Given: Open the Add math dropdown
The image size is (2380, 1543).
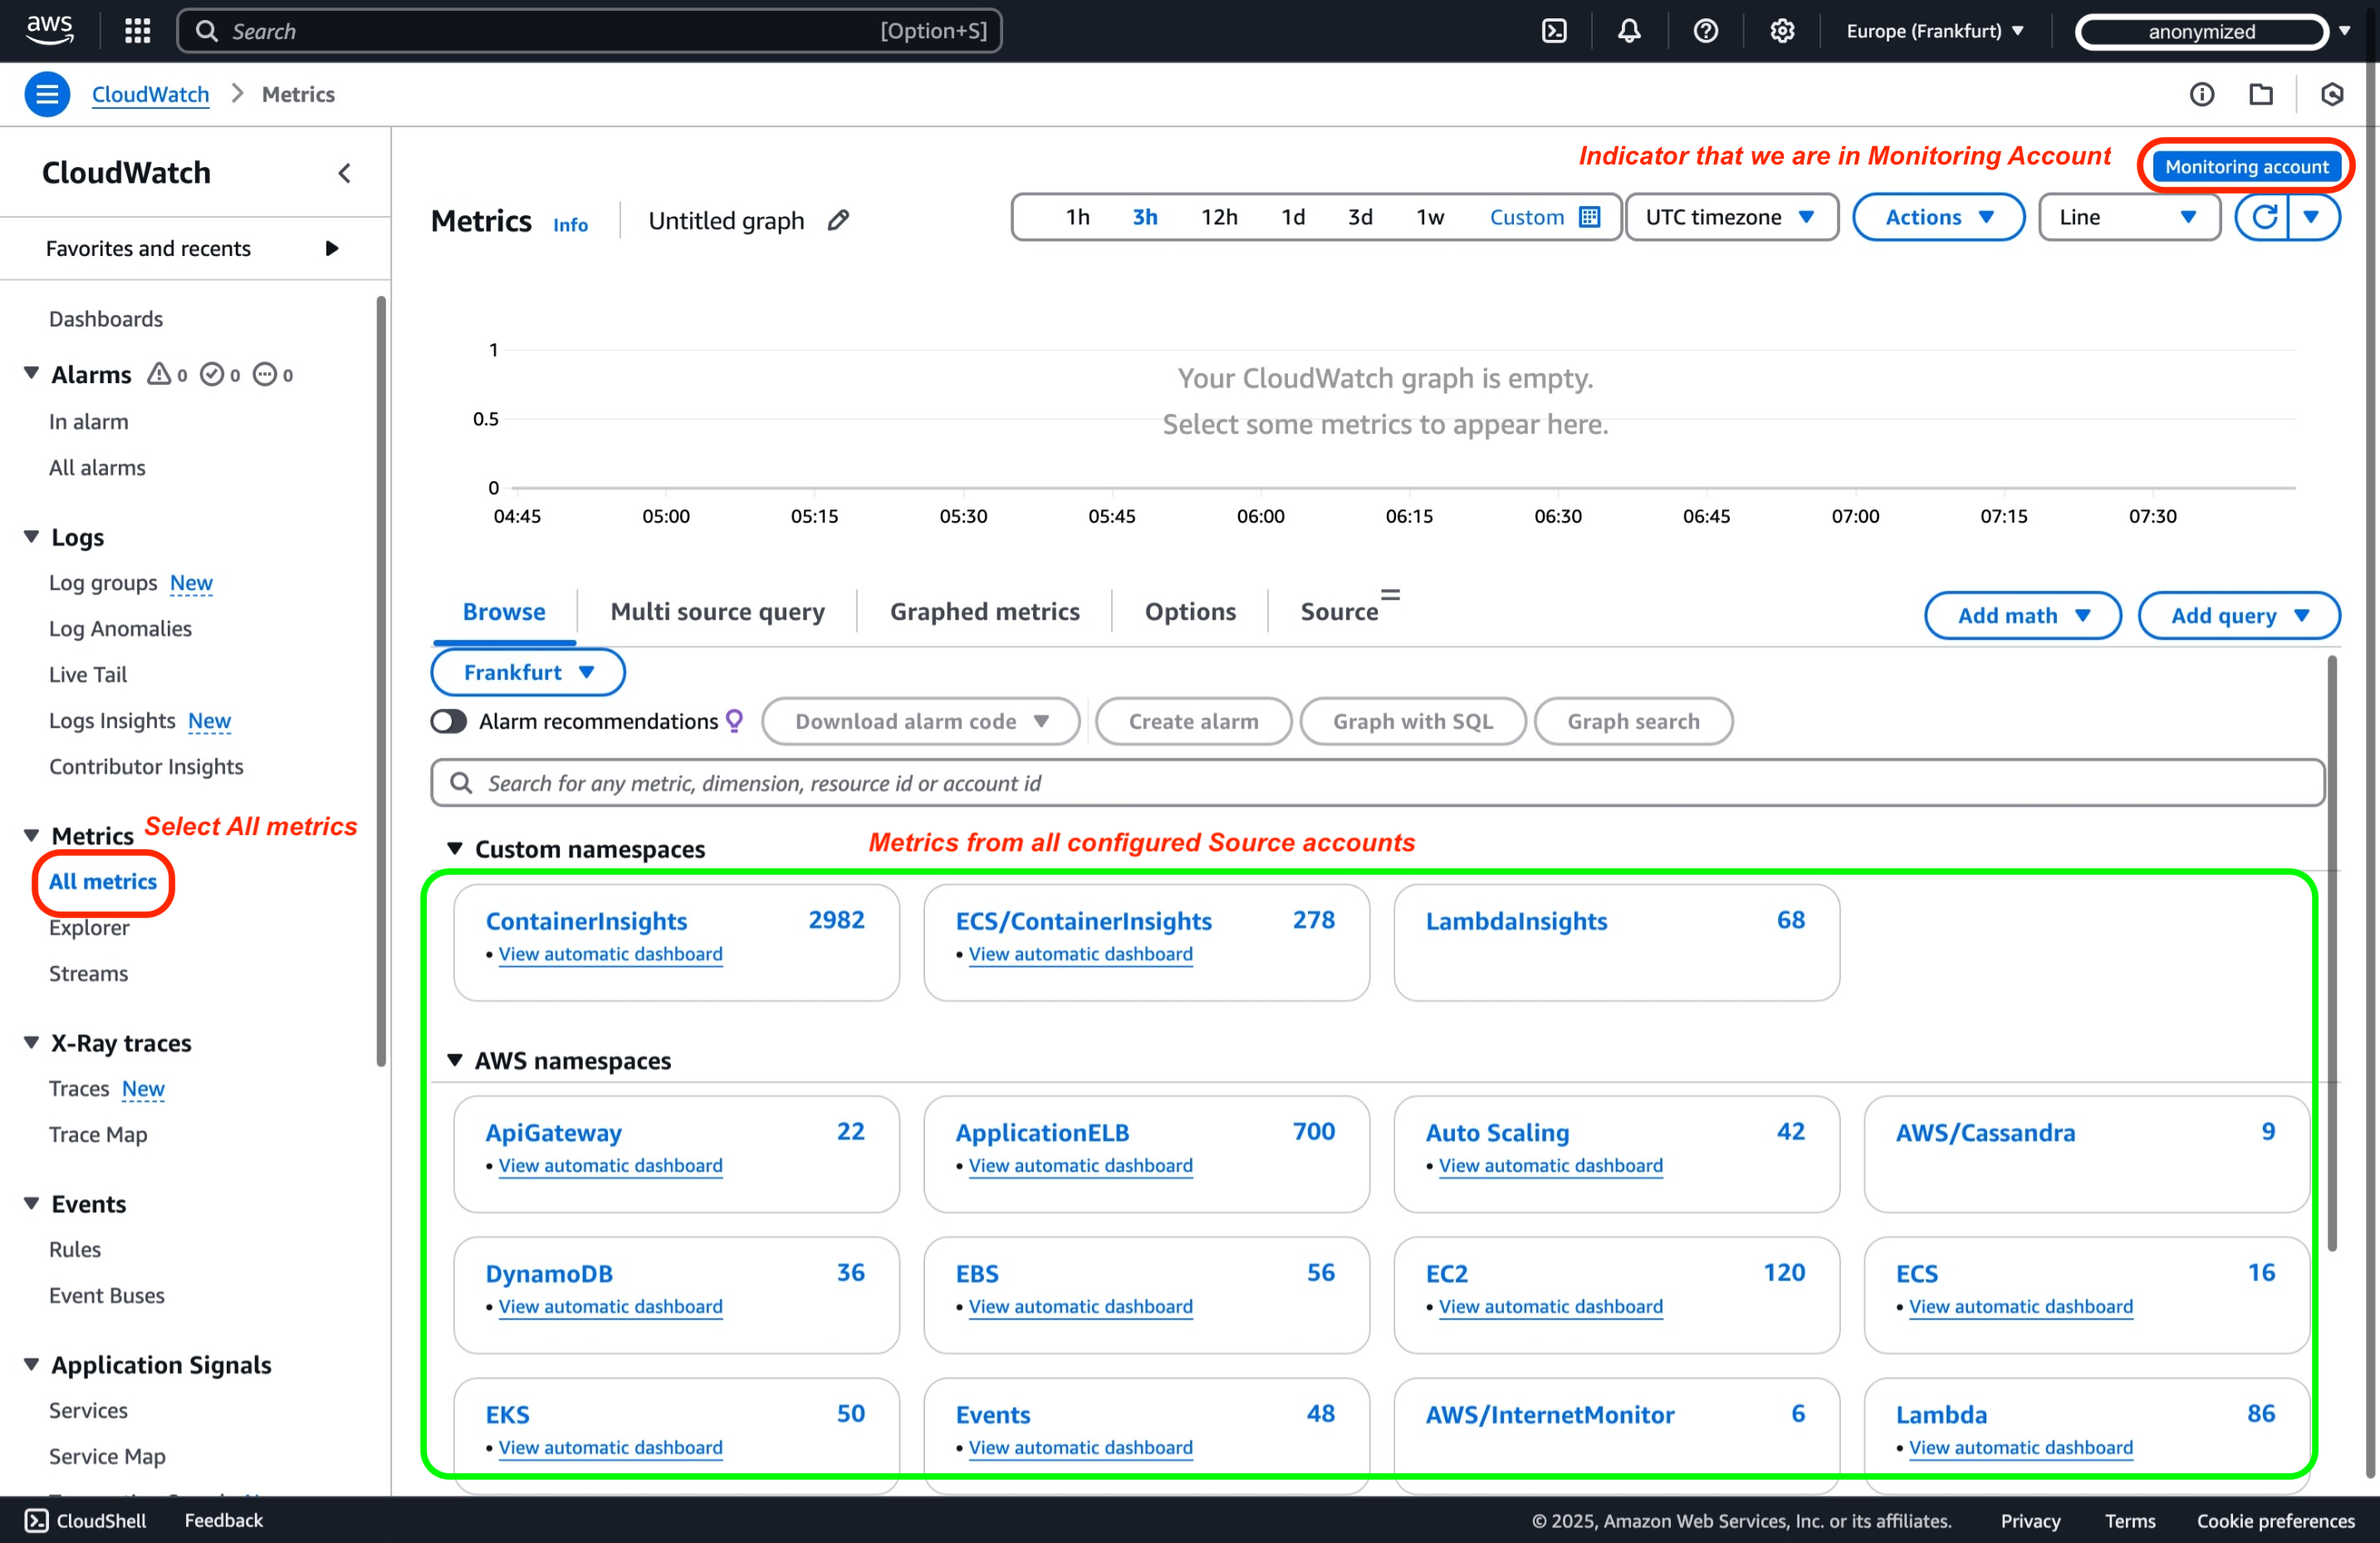Looking at the screenshot, I should [x=2023, y=616].
